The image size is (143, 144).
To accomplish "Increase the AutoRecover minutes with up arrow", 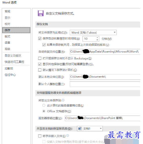I will pos(97,38).
